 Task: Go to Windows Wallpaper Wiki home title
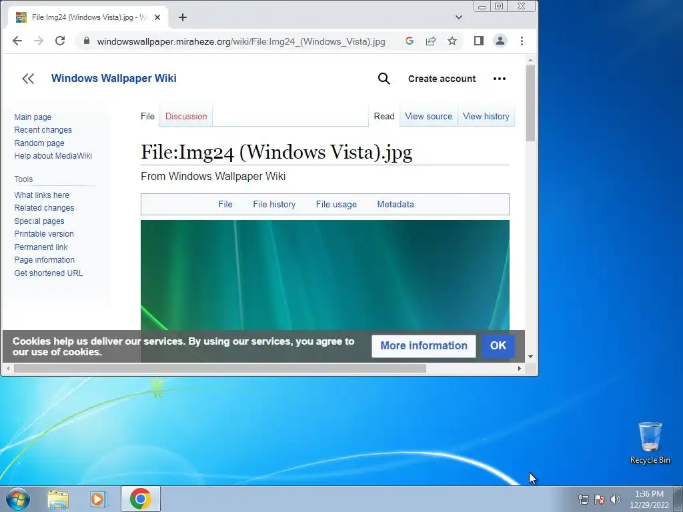113,79
